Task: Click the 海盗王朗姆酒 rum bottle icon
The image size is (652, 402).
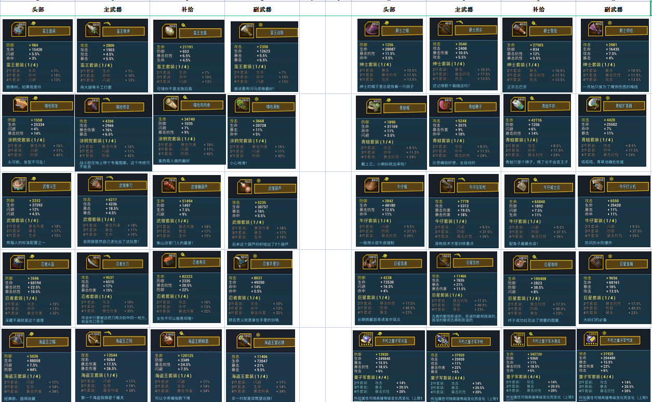Action: [167, 340]
